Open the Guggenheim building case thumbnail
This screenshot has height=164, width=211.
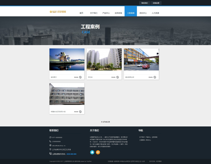point(67,59)
